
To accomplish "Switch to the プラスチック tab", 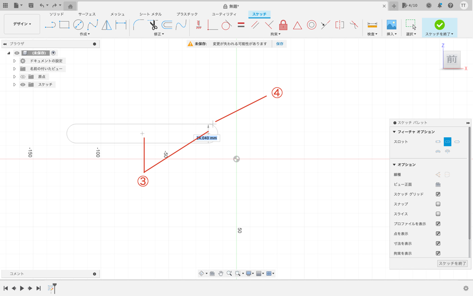I will [x=187, y=14].
